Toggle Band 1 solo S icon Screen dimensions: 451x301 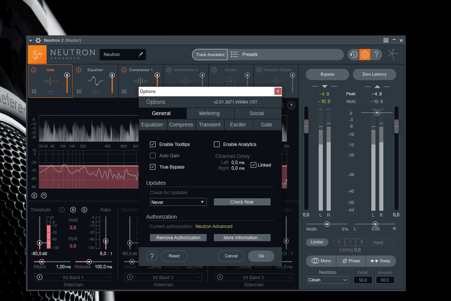(x=84, y=210)
